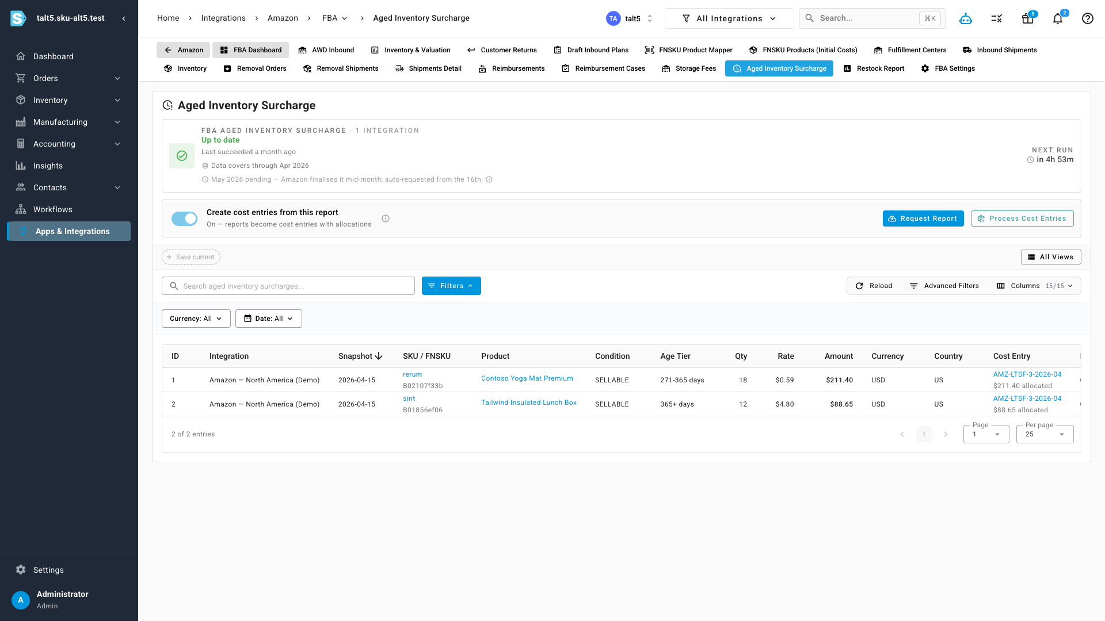This screenshot has width=1105, height=621.
Task: Expand the Orders sidebar menu
Action: pyautogui.click(x=69, y=78)
